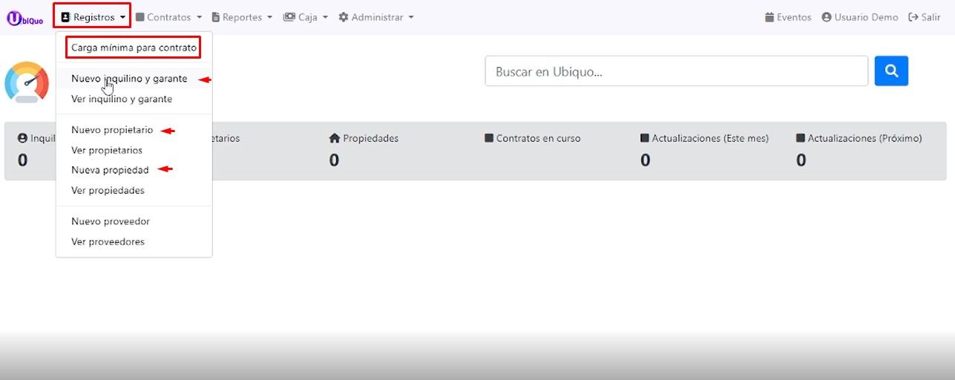Click the UbiQuo logo
The height and width of the screenshot is (380, 955).
click(24, 19)
